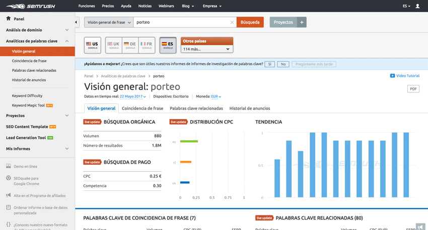428x230 pixels.
Task: Open Precios in top menu
Action: [108, 6]
